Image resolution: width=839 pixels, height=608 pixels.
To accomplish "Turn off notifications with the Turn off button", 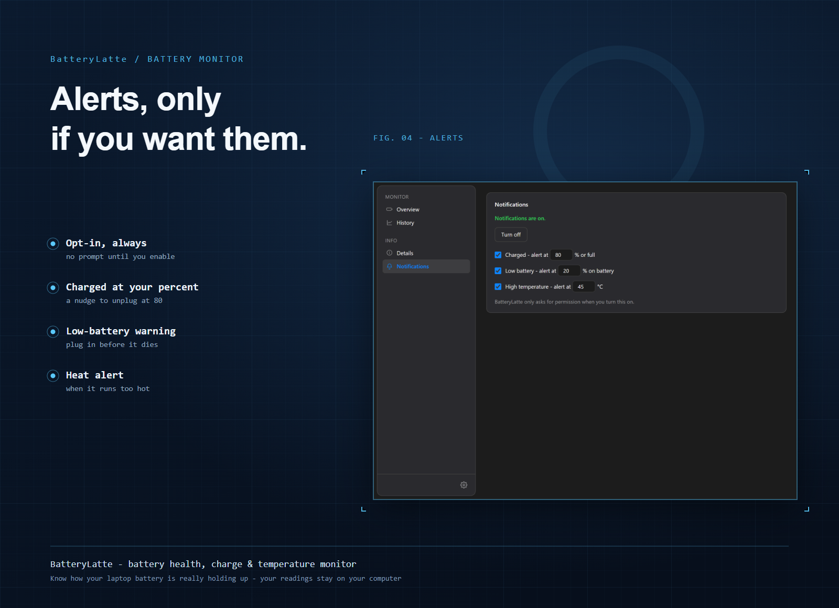I will pos(511,234).
